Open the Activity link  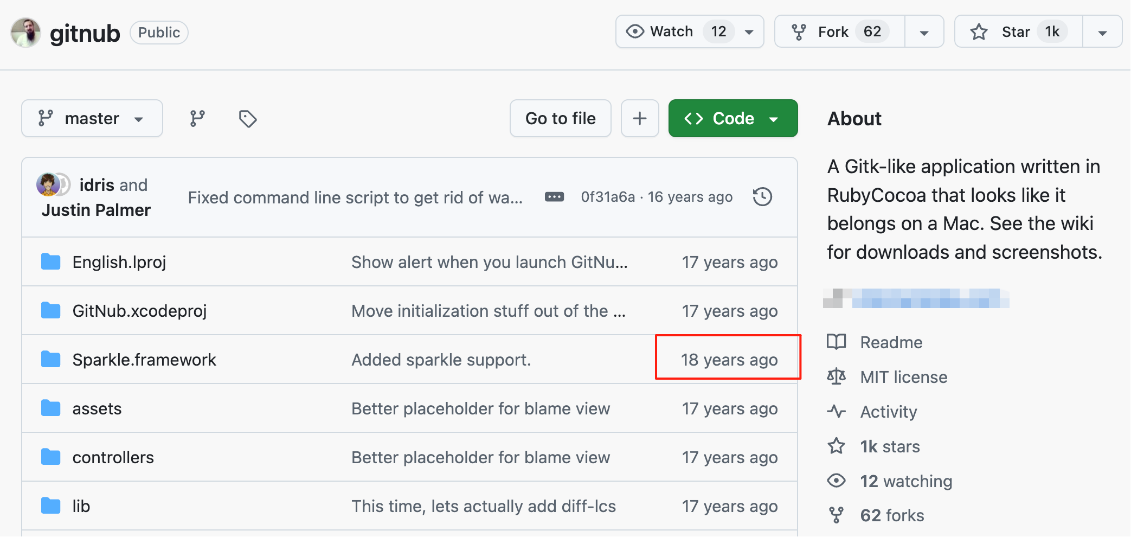click(x=888, y=412)
